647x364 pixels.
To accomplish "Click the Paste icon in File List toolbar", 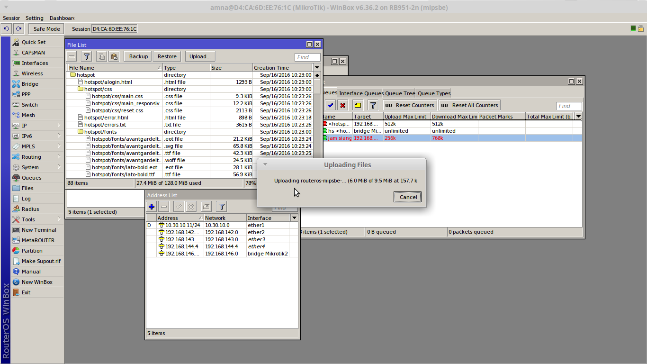I will (x=114, y=56).
